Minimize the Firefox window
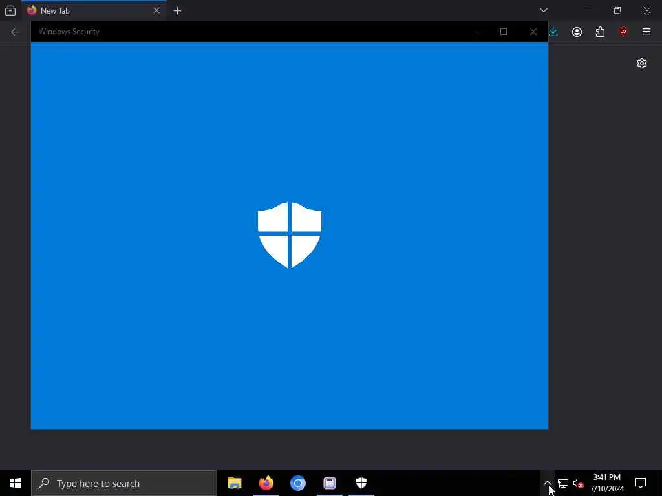Viewport: 662px width, 496px height. 587,10
